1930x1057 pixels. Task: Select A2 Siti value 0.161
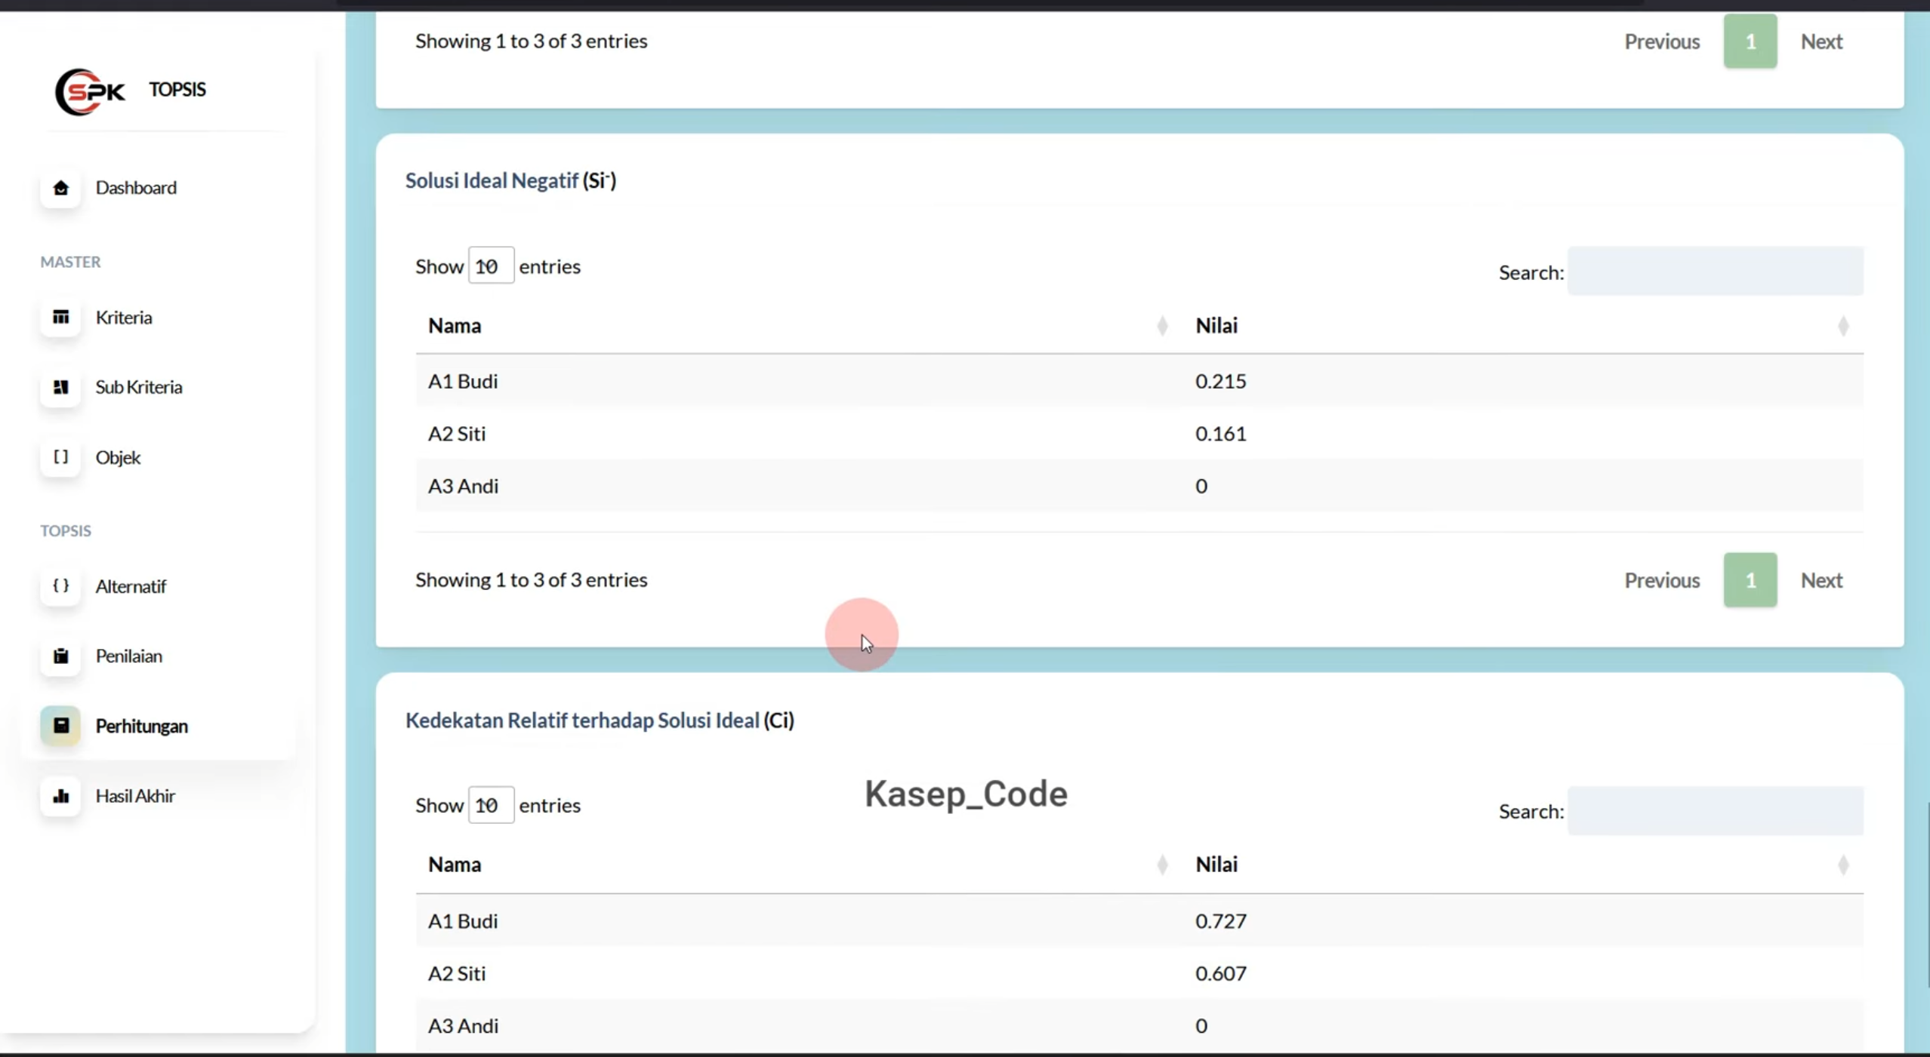[1220, 434]
